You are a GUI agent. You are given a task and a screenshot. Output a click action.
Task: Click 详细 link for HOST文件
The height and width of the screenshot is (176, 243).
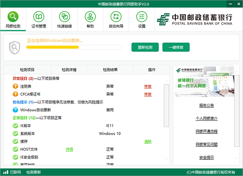pyautogui.click(x=69, y=149)
